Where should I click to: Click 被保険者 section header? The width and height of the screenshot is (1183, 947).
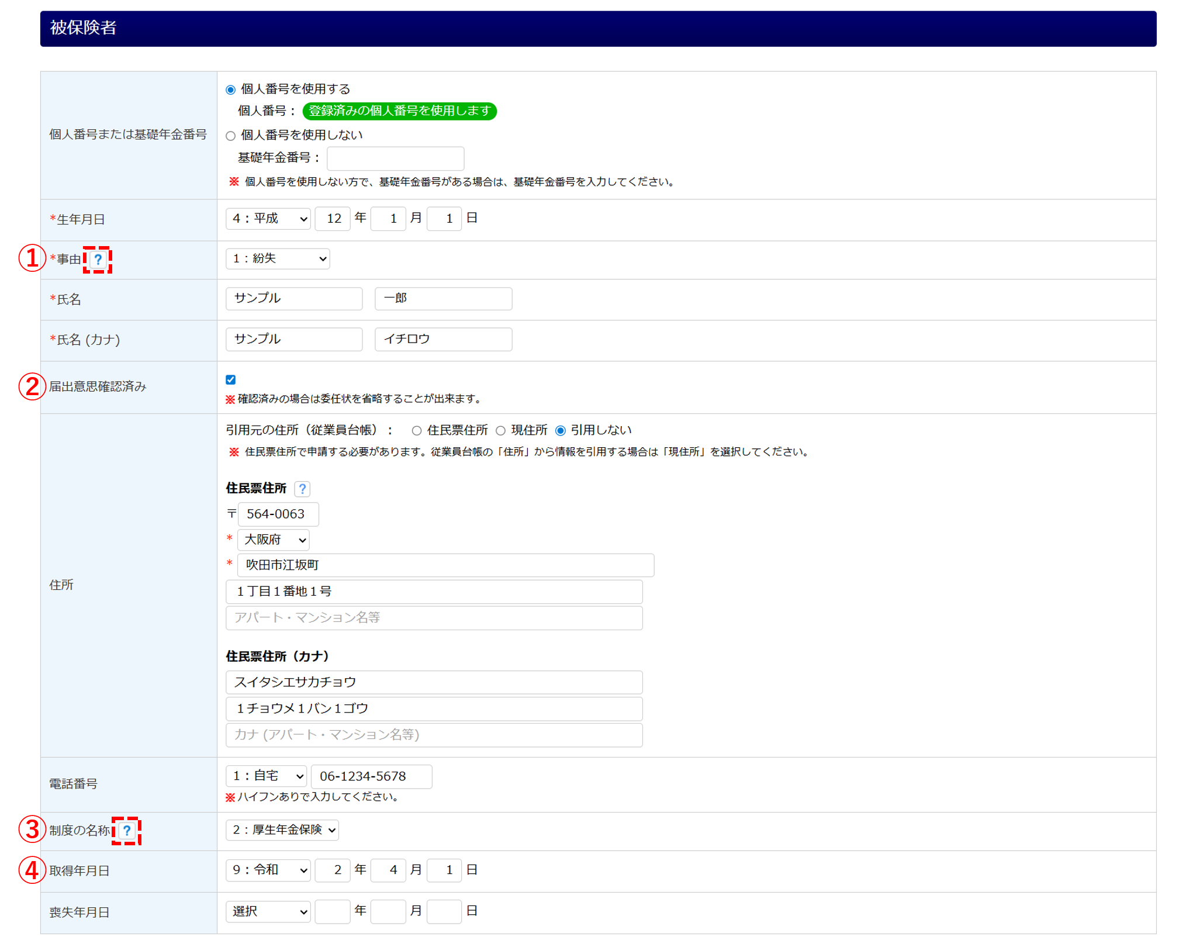(598, 29)
